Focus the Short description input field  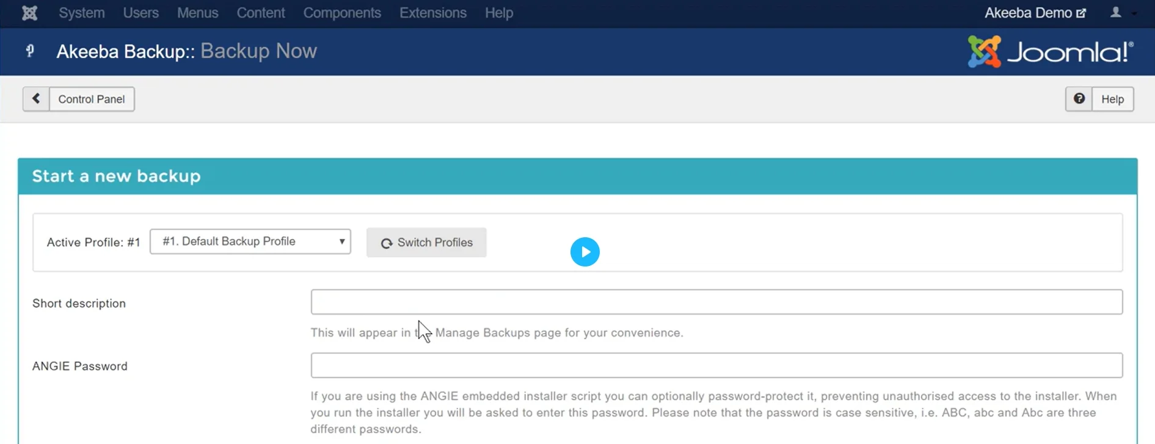(716, 302)
